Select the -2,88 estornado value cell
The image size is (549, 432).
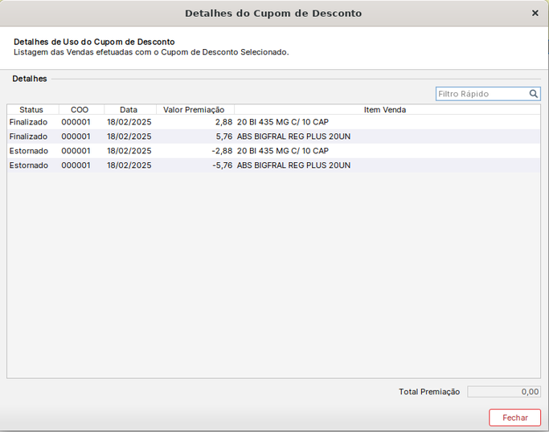222,151
